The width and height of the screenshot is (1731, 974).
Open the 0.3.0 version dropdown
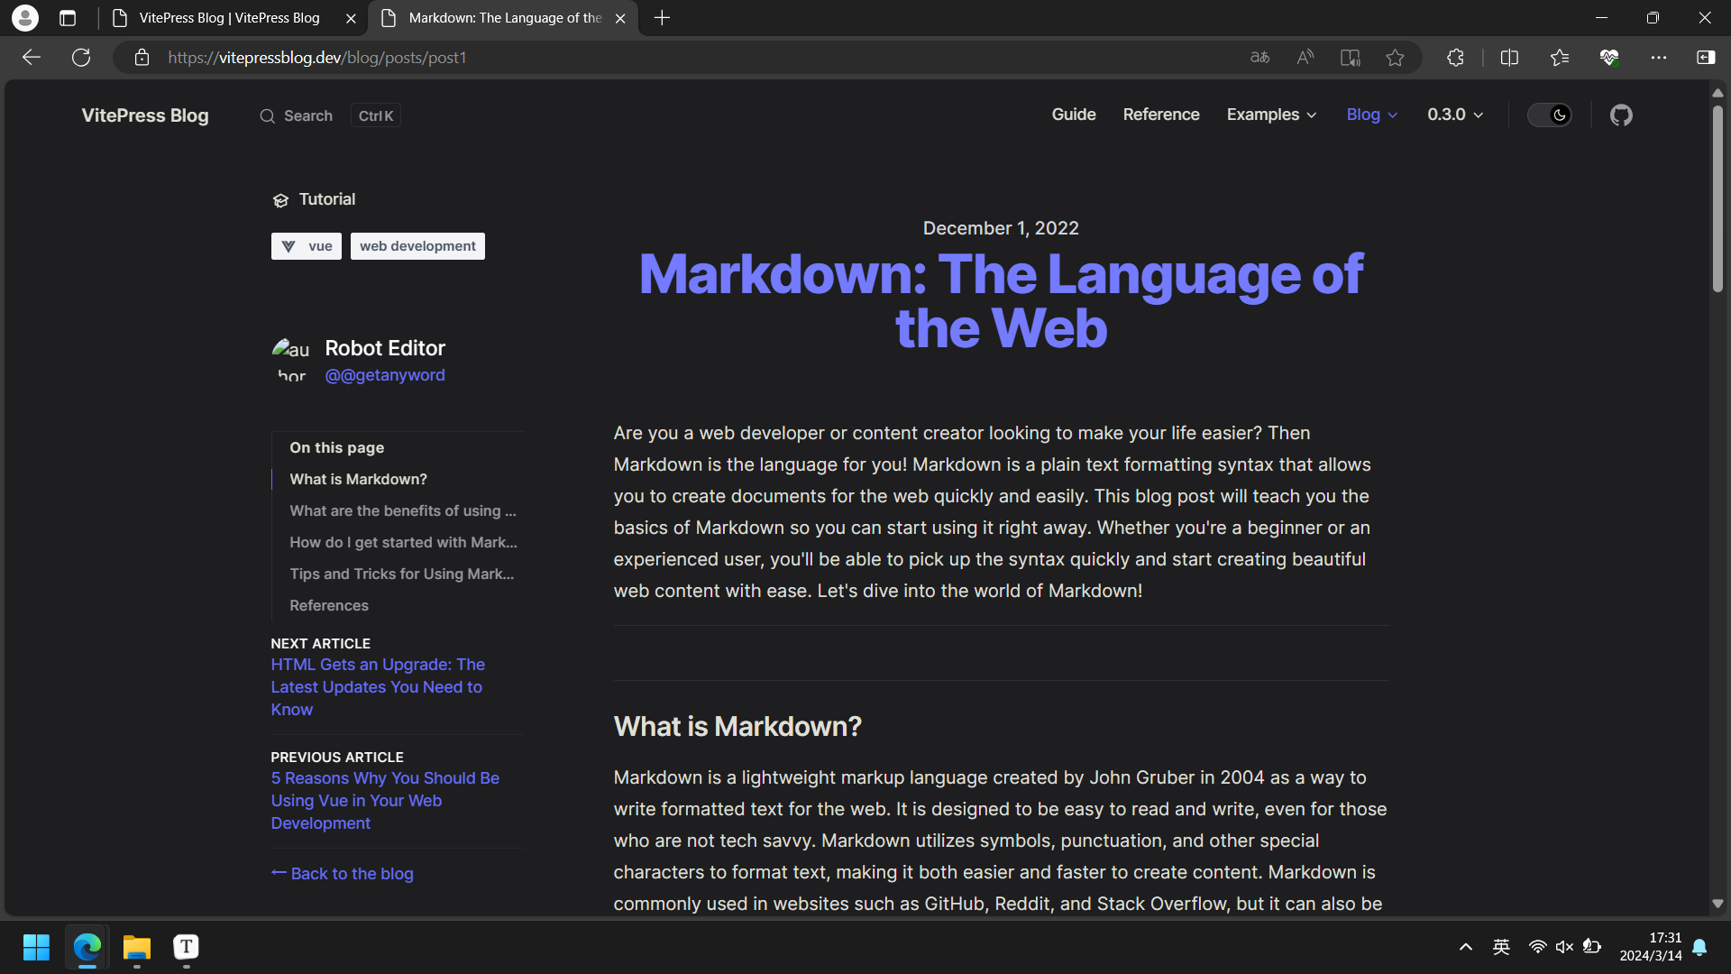1454,115
